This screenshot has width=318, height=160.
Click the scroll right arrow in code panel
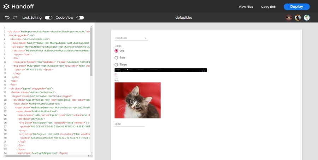89,156
